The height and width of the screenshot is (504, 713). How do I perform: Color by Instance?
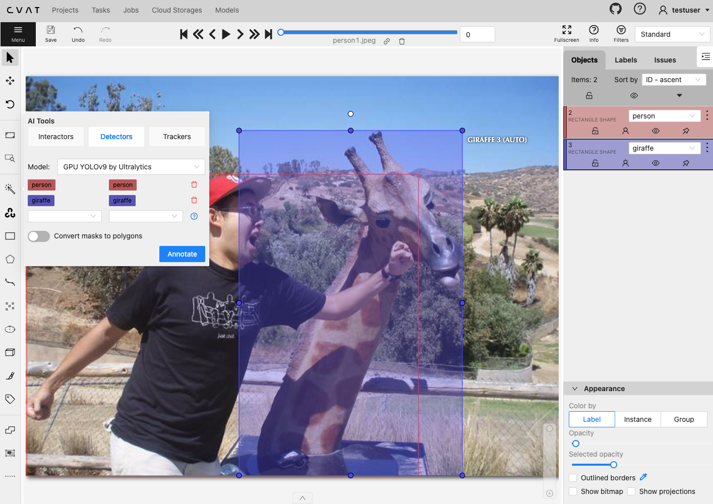click(637, 419)
